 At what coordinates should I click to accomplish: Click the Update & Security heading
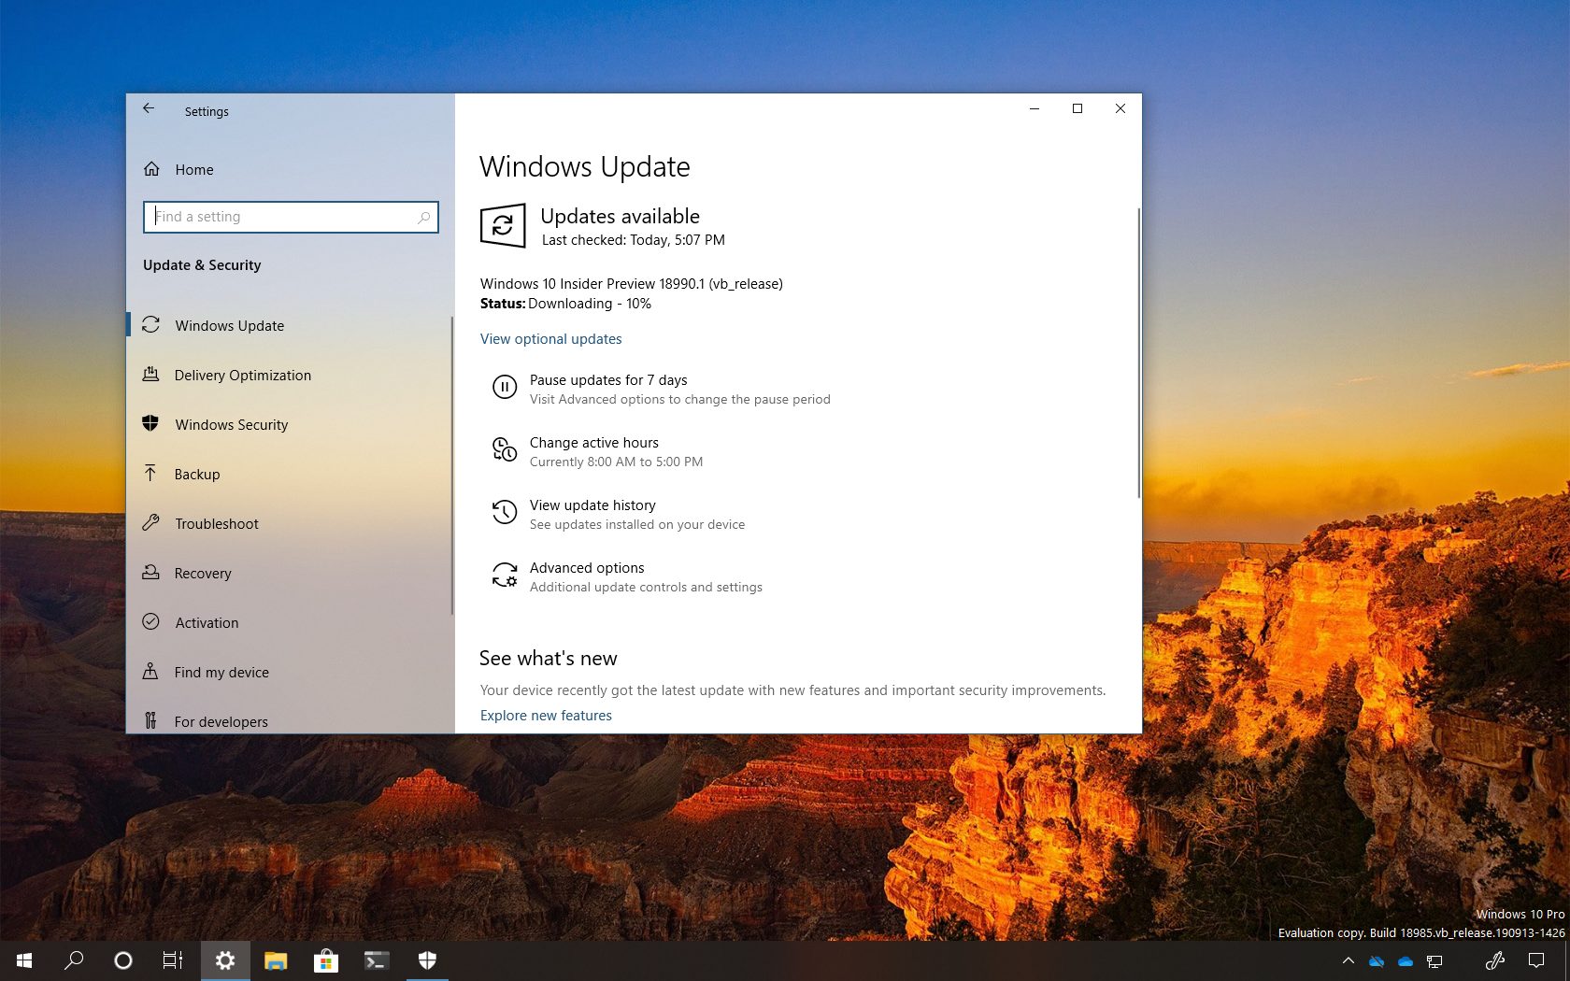pos(202,265)
